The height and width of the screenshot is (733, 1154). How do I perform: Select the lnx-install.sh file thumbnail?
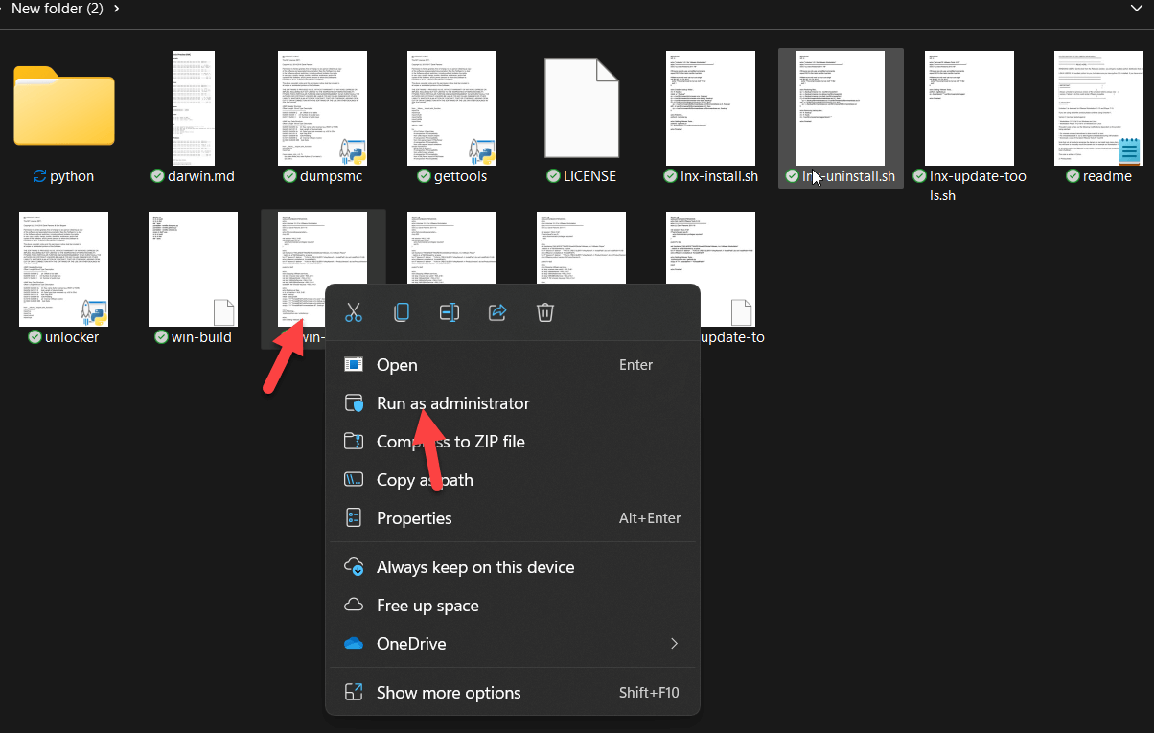711,107
